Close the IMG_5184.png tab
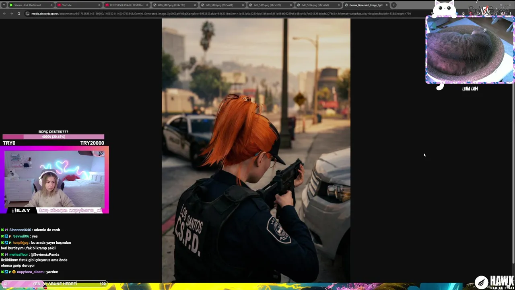This screenshot has width=515, height=290. tap(339, 5)
